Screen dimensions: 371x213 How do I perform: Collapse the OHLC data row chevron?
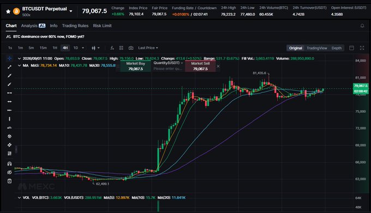click(x=19, y=59)
